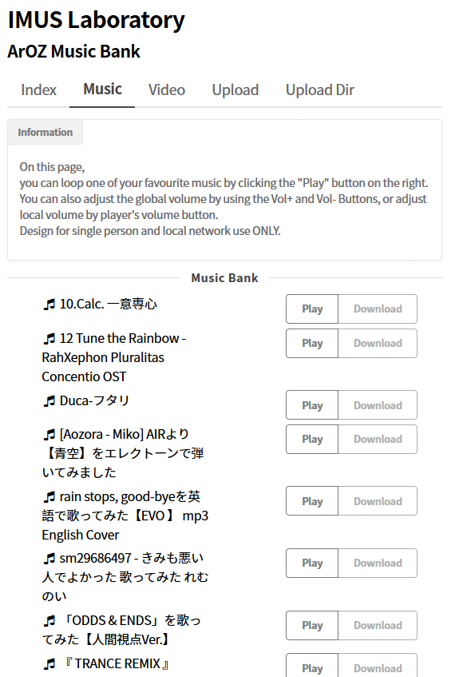The width and height of the screenshot is (451, 677).
Task: Click the music note icon next to sm29686497
Action: click(x=49, y=559)
